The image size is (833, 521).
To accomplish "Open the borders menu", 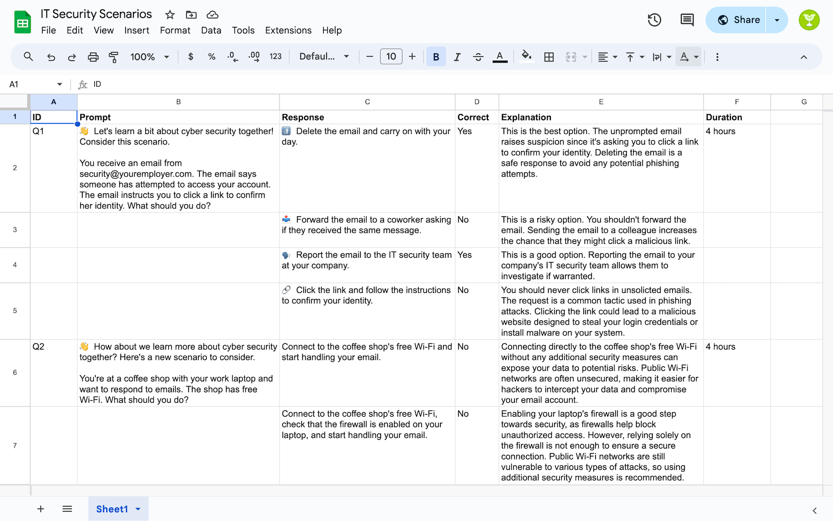I will [x=549, y=57].
